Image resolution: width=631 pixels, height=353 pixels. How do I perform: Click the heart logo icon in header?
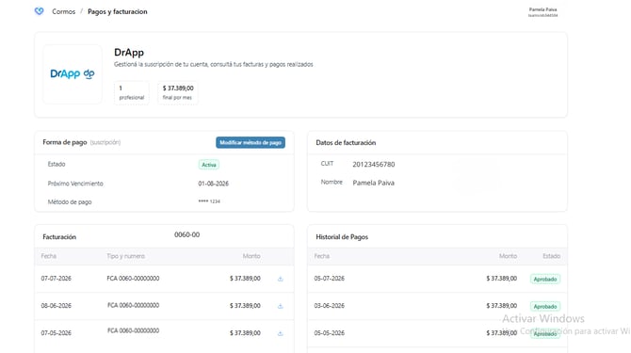click(39, 11)
